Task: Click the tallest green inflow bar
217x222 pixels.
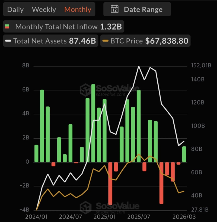Action: point(93,123)
